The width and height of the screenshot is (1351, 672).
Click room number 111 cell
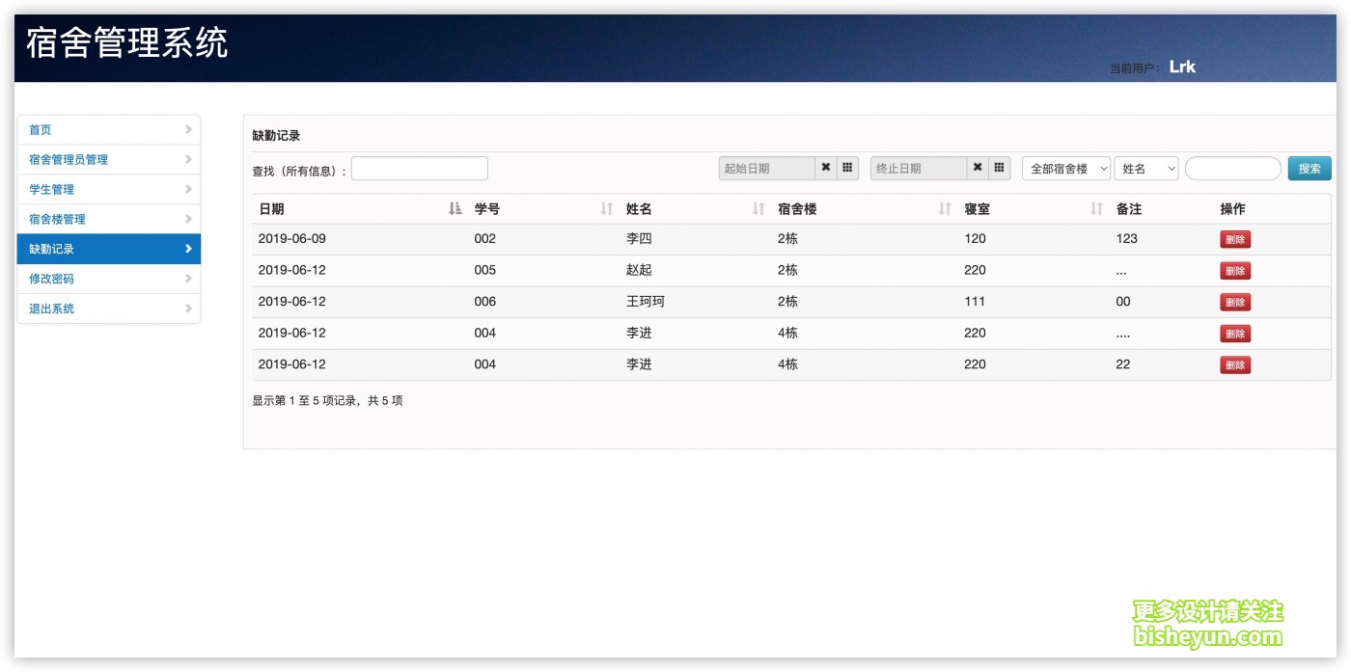(975, 301)
